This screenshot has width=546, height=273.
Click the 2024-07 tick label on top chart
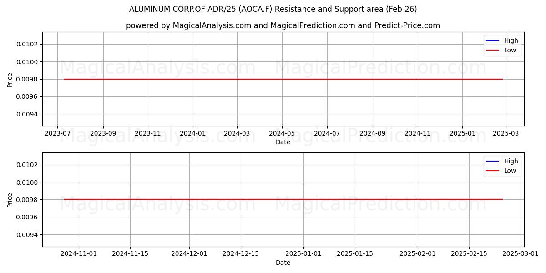[327, 134]
